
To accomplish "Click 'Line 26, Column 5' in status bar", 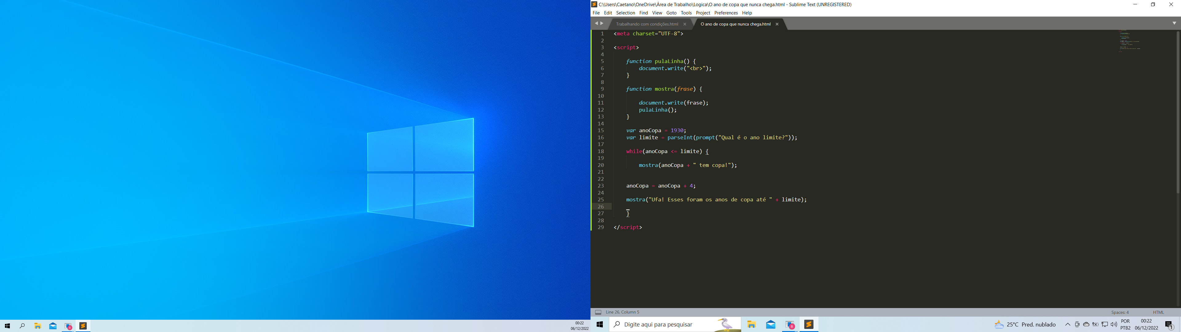I will coord(622,312).
